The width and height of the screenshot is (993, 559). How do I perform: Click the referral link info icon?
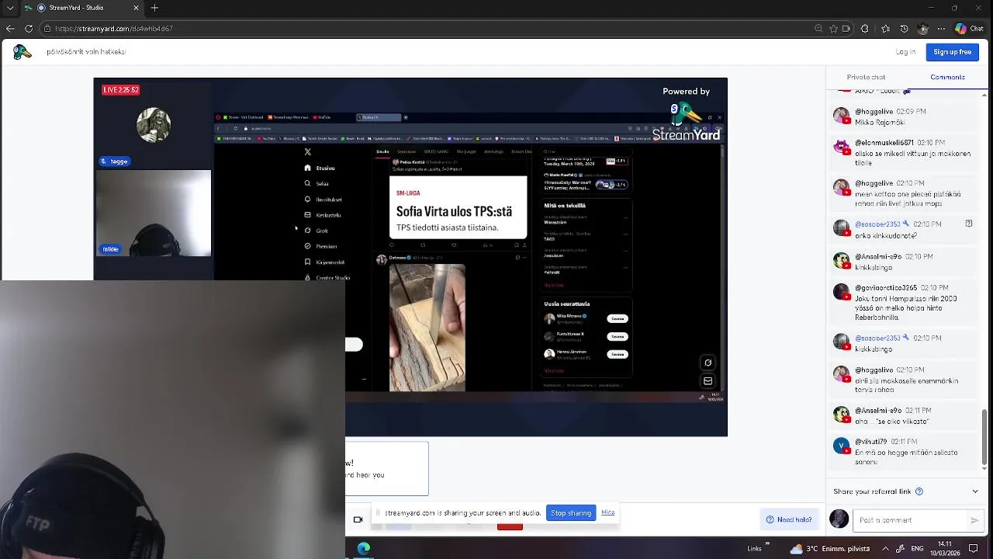click(x=919, y=491)
